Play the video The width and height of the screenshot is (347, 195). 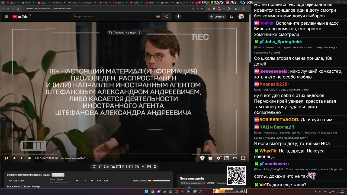pos(14,158)
